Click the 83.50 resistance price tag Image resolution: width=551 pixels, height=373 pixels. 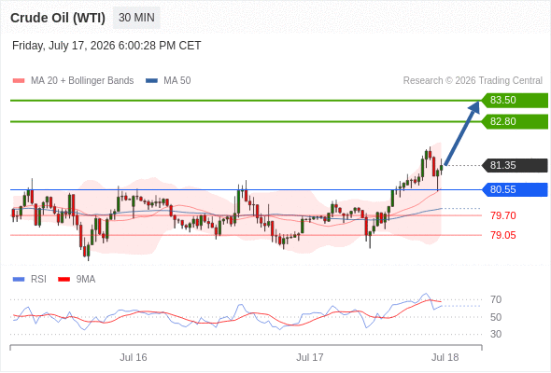tap(515, 100)
